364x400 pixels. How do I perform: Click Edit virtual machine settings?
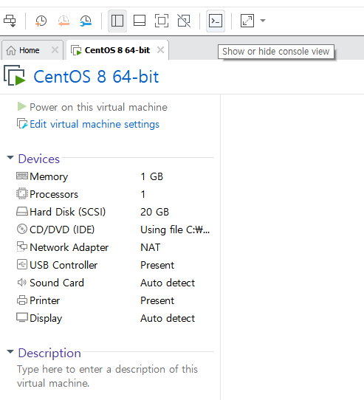click(95, 124)
